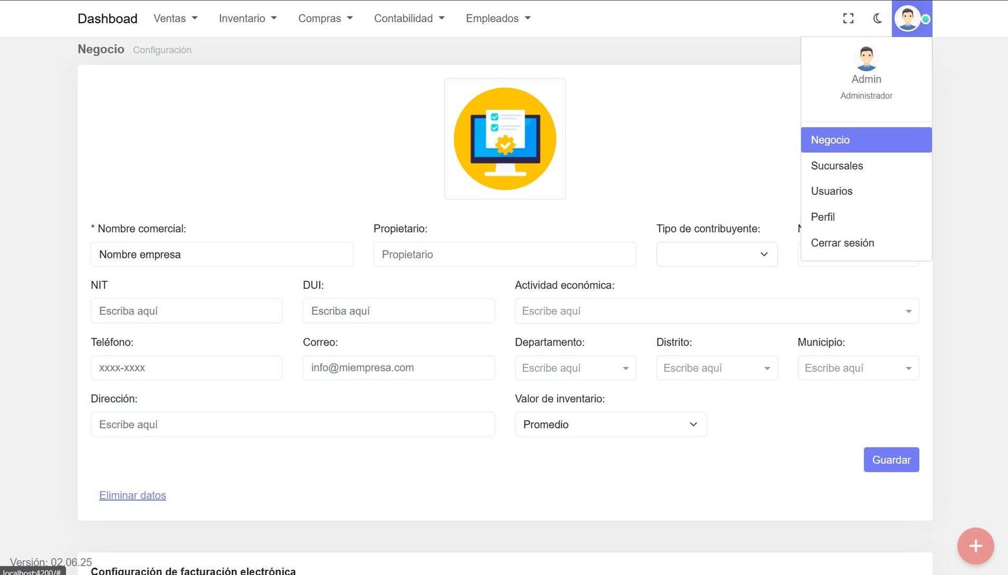The width and height of the screenshot is (1008, 575).
Task: Open the Compras navigation menu
Action: pyautogui.click(x=325, y=18)
